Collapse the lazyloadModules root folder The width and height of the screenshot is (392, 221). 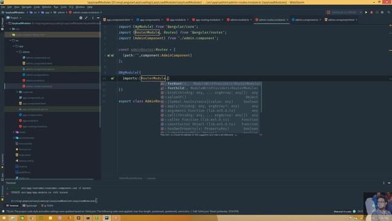(x=7, y=23)
